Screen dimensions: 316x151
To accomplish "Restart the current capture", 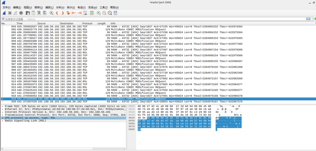I will tap(15, 13).
